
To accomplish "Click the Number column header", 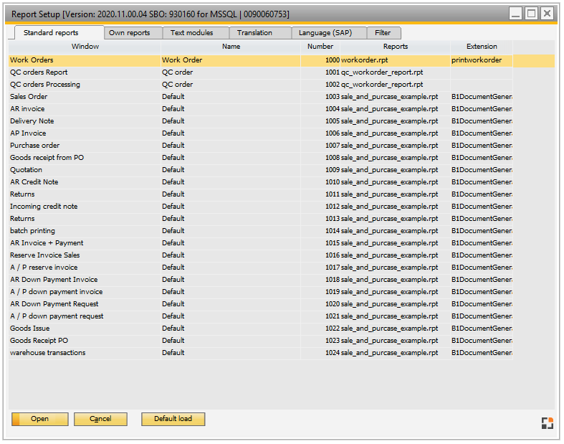I will click(320, 47).
